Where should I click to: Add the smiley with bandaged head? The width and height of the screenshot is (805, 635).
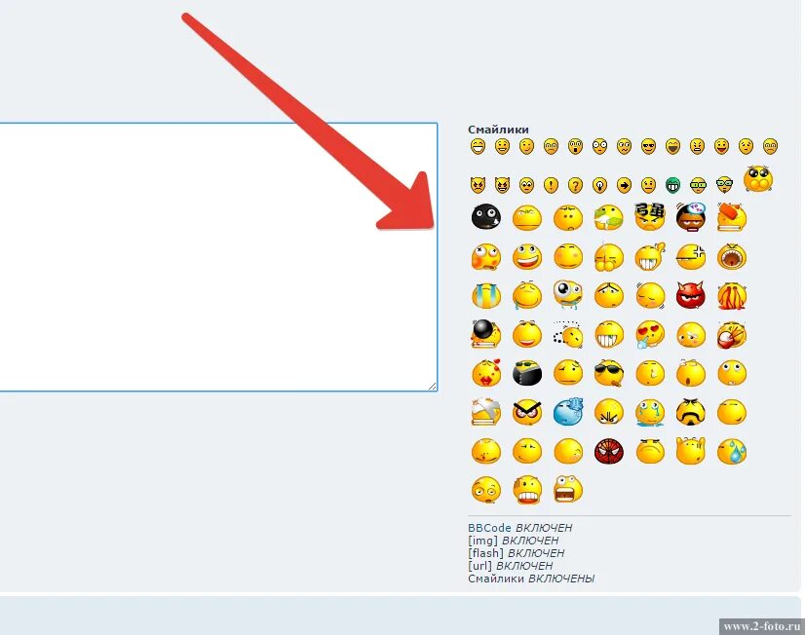485,412
